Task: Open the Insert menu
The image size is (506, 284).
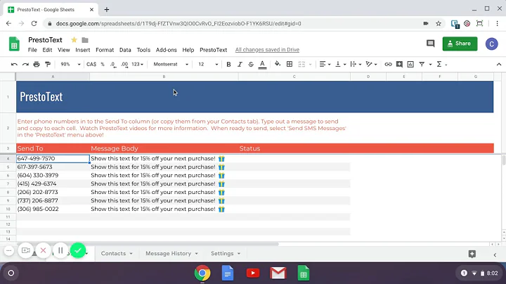Action: [83, 50]
